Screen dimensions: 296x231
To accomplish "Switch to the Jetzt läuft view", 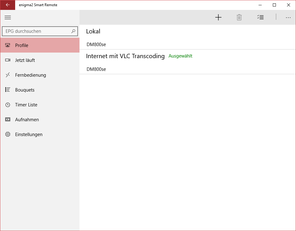I will click(x=25, y=60).
